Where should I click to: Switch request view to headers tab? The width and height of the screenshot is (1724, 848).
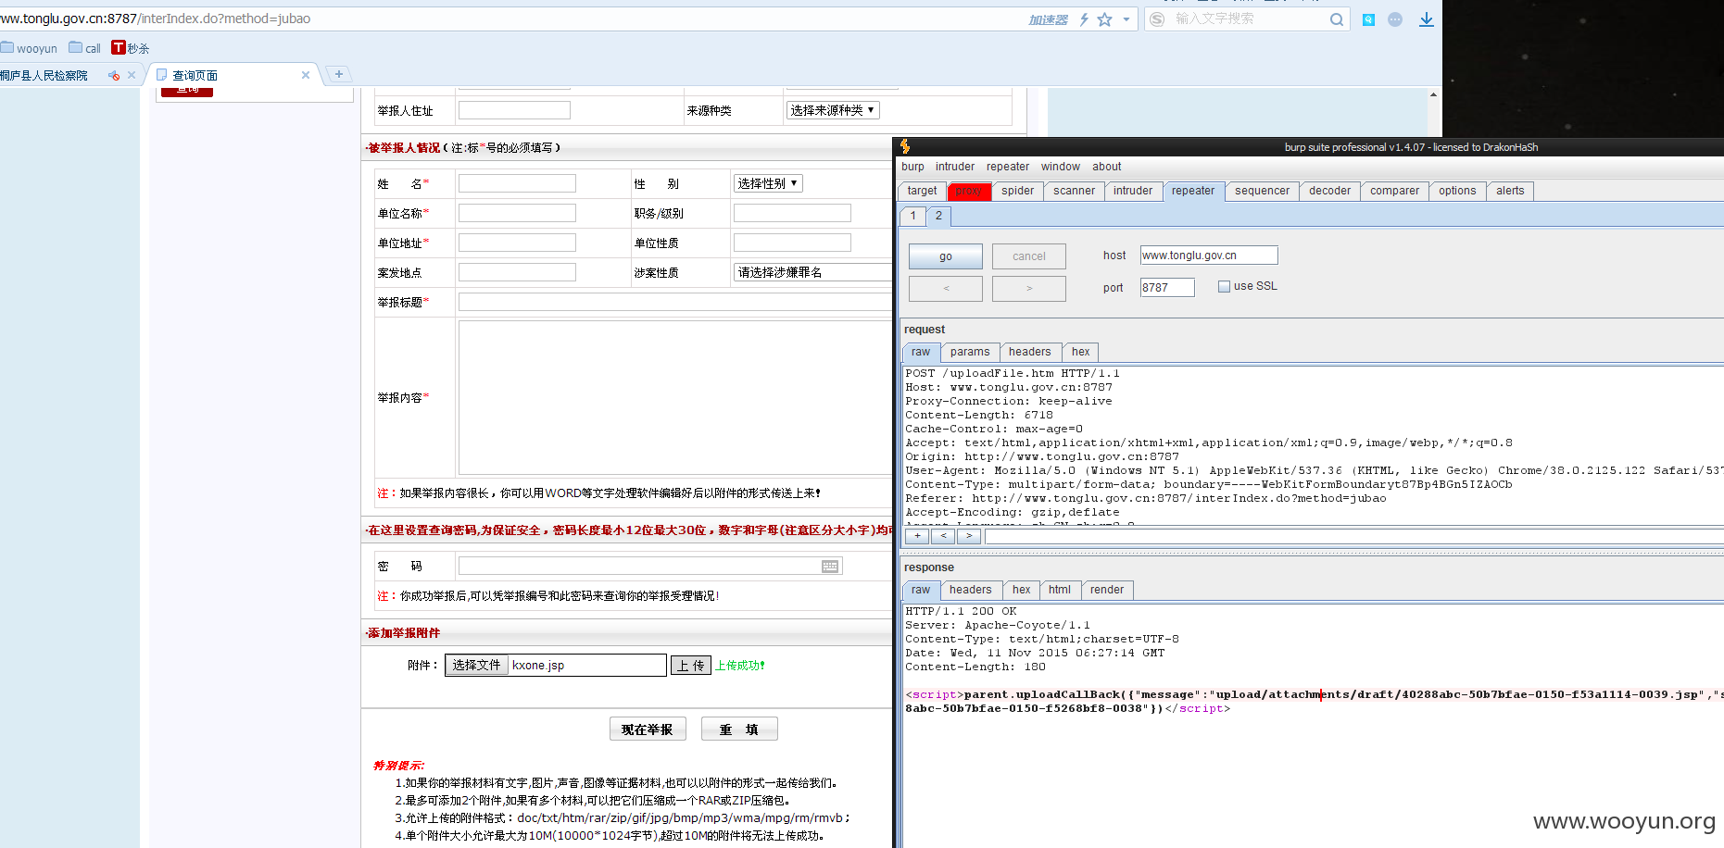(1030, 352)
